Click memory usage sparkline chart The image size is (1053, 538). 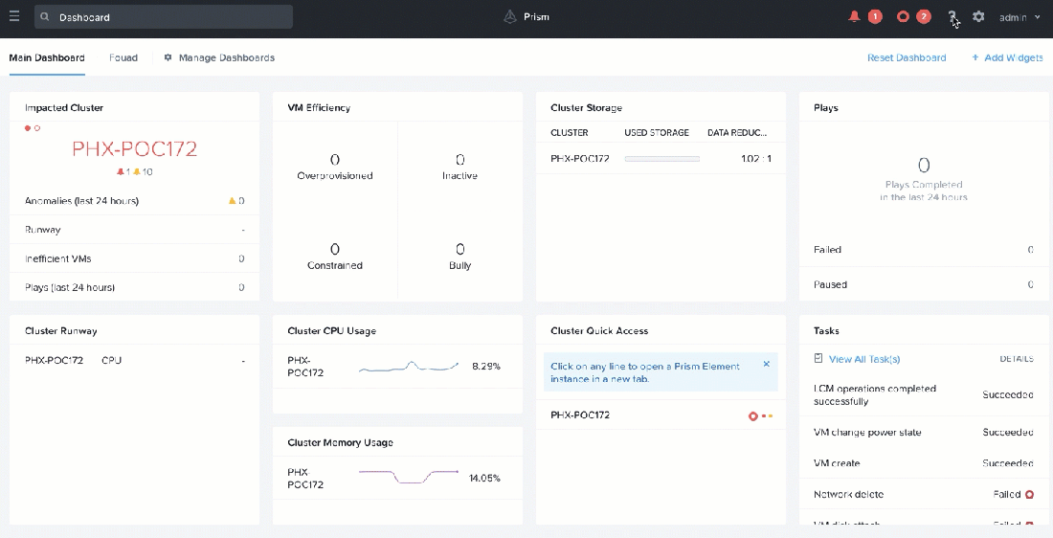409,478
